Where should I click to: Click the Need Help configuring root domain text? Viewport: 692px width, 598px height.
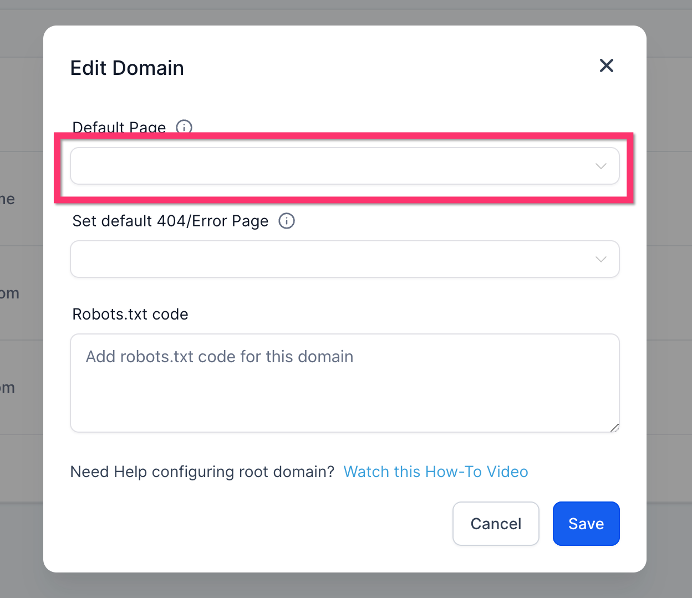pos(202,472)
